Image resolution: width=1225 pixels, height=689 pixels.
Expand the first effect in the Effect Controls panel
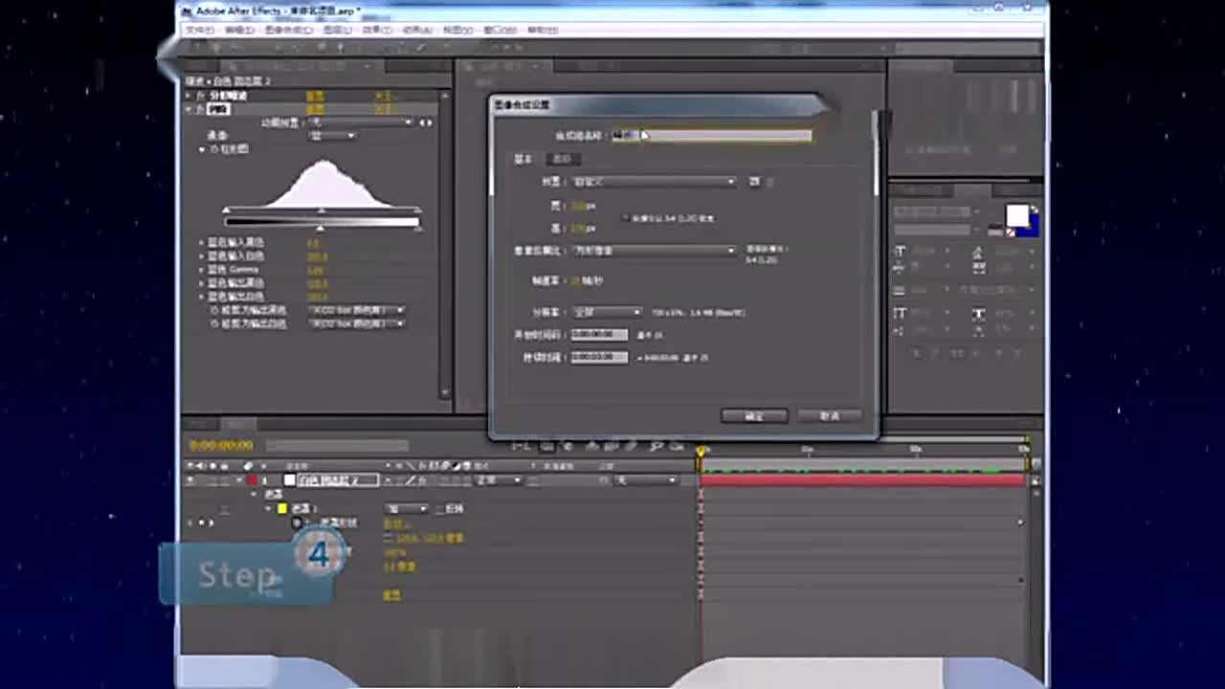tap(189, 97)
